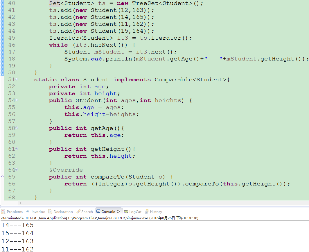Click the editor horizontal scrollbar left arrow
Image resolution: width=309 pixels, height=252 pixels.
[x=21, y=203]
